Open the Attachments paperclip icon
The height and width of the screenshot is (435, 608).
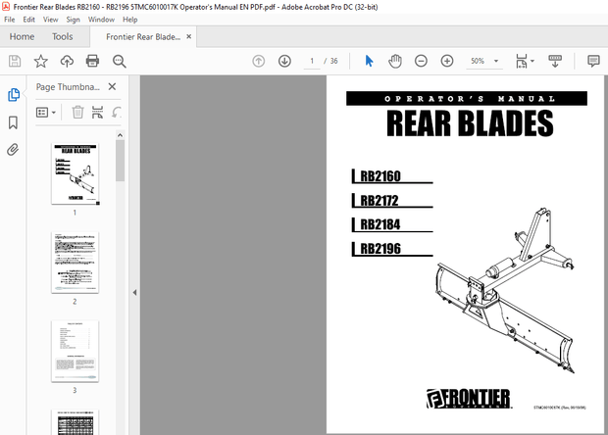(x=13, y=150)
